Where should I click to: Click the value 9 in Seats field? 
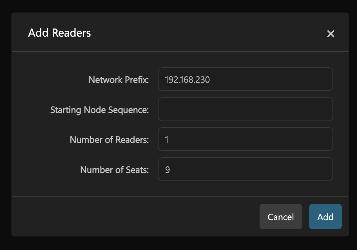[x=167, y=170]
